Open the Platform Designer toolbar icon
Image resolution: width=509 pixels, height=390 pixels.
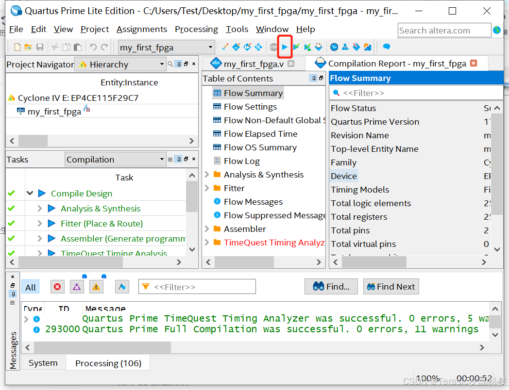368,48
